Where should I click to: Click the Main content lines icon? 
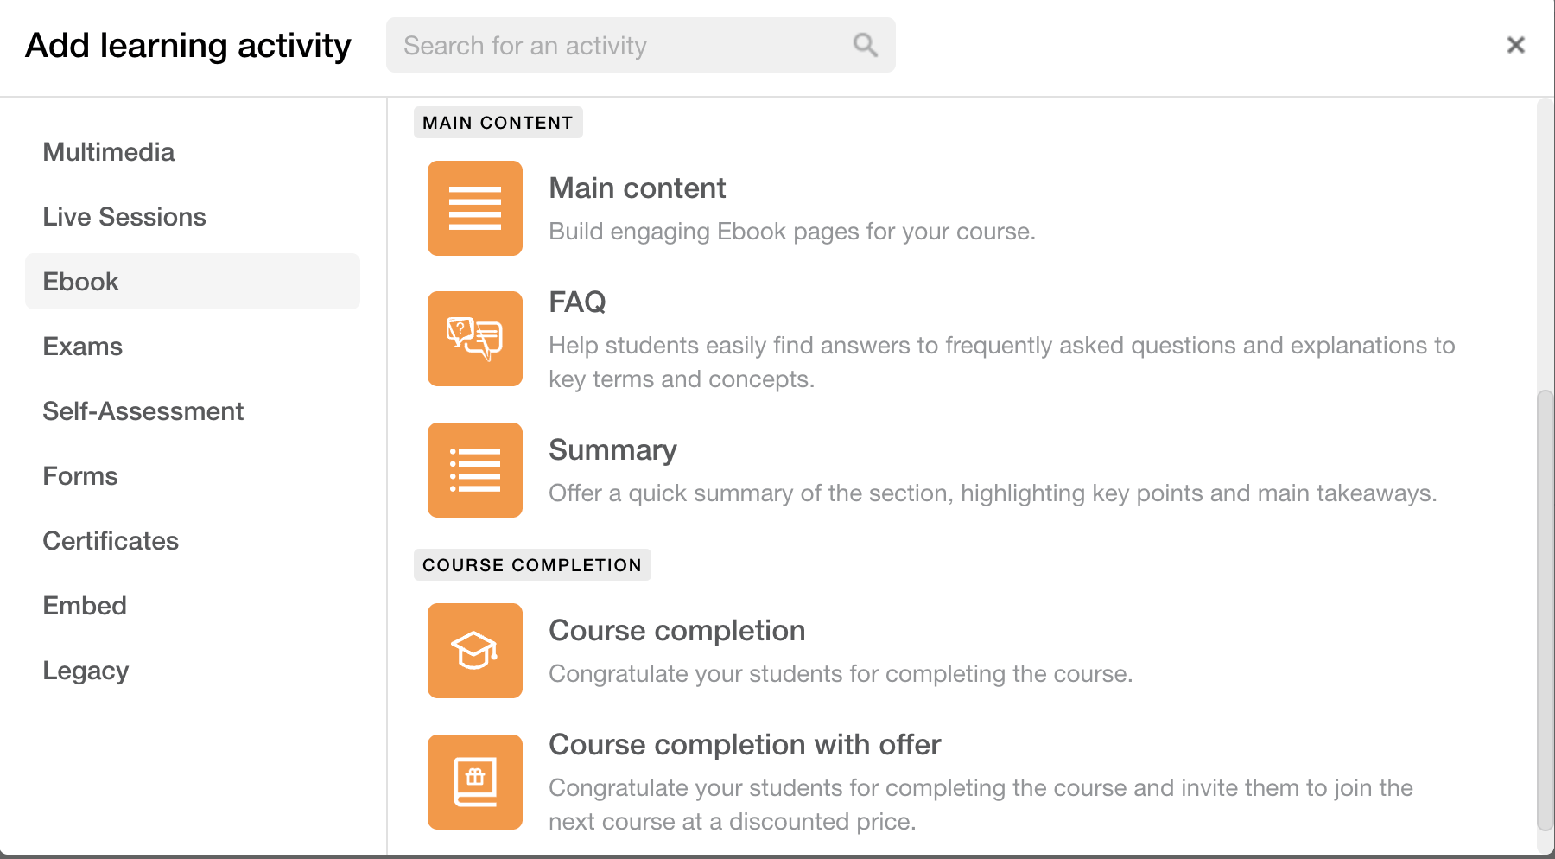(475, 208)
